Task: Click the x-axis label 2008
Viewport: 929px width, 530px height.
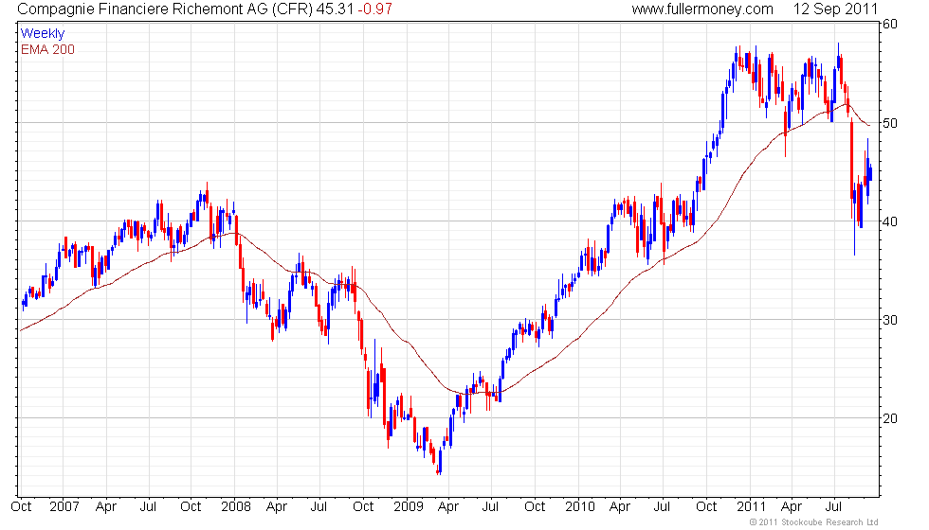Action: (x=236, y=507)
